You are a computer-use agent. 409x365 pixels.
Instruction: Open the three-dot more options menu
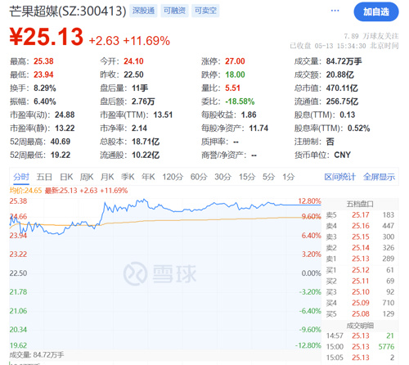pyautogui.click(x=335, y=11)
